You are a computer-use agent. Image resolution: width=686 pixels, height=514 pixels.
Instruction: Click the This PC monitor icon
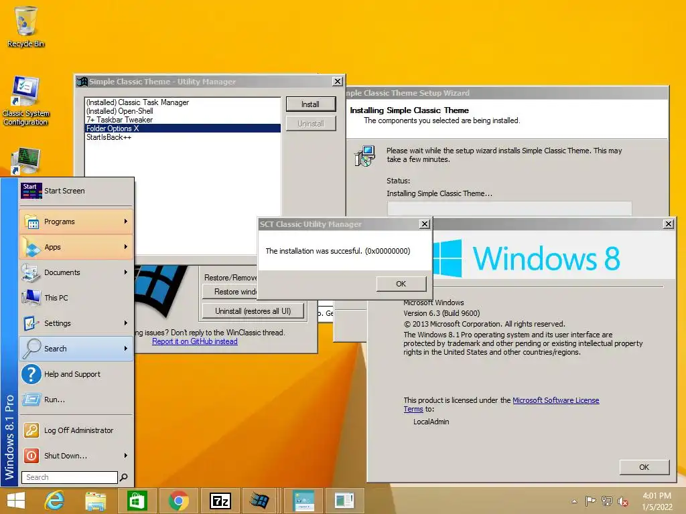tap(31, 298)
